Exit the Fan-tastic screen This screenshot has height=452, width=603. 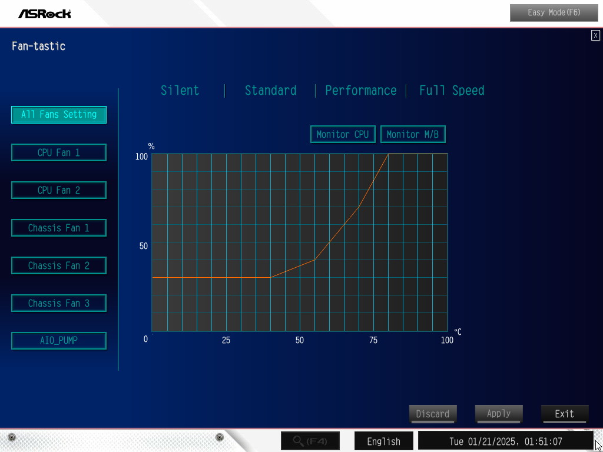tap(565, 414)
